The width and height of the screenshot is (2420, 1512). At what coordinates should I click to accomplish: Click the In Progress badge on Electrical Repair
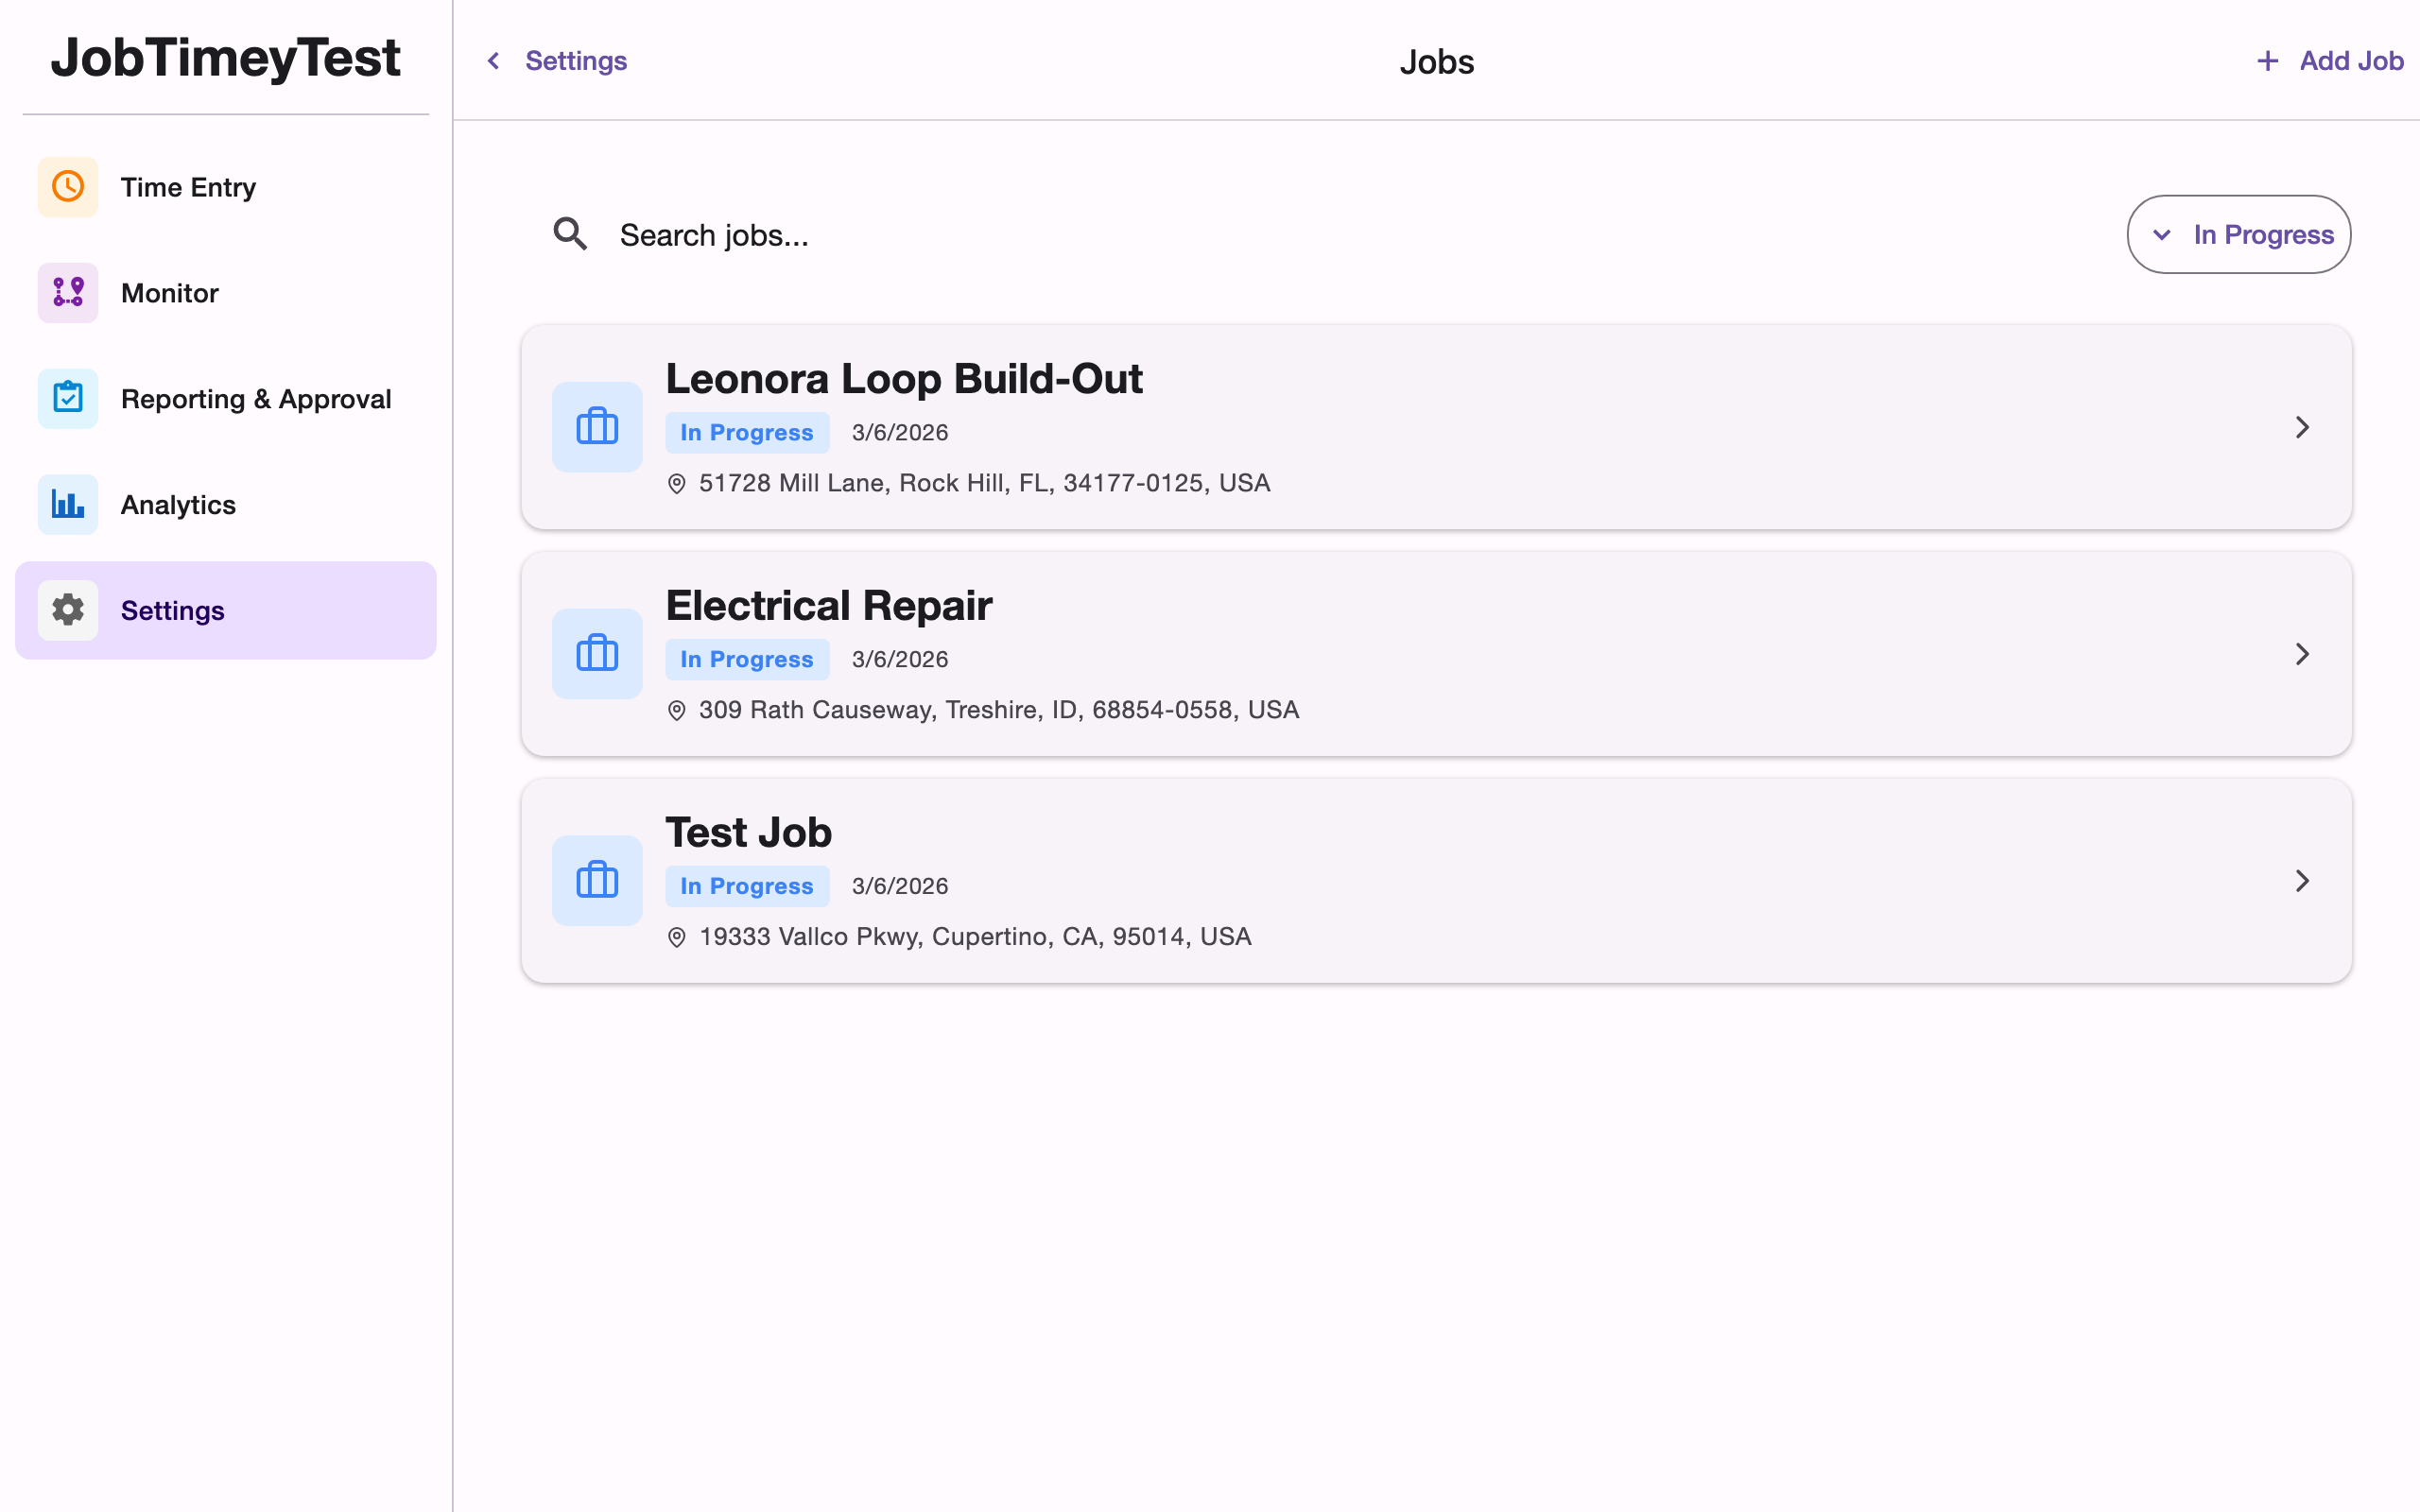pos(747,658)
